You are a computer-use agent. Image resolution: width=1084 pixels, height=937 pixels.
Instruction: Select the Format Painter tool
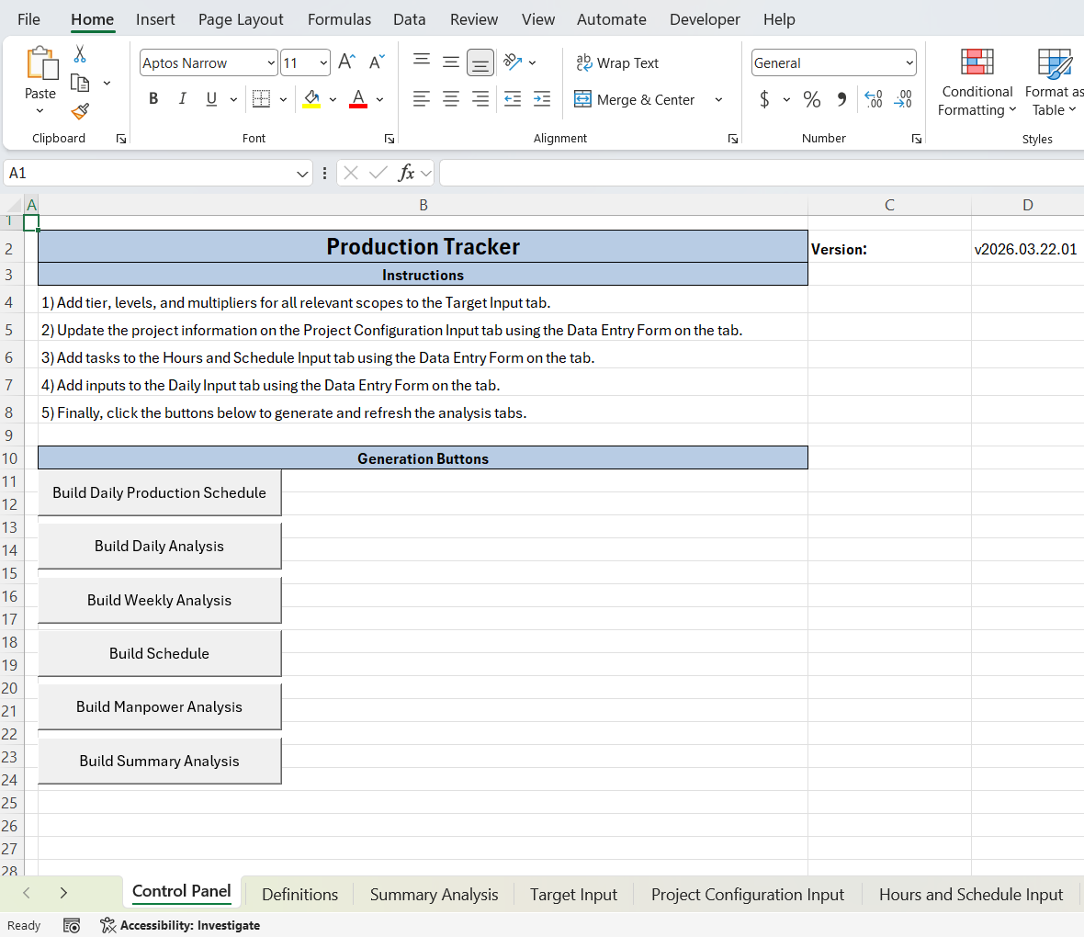81,113
